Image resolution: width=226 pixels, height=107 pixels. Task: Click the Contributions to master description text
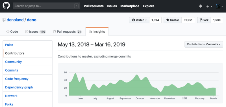94,57
